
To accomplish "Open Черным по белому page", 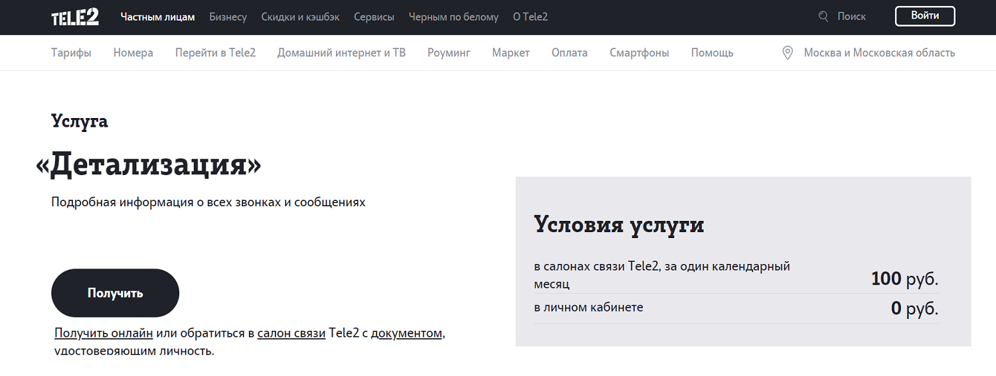I will pyautogui.click(x=454, y=17).
